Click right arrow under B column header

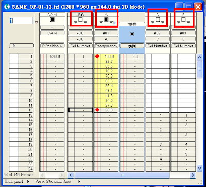pos(188,22)
